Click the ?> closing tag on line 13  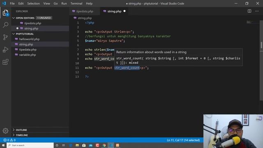(87, 77)
